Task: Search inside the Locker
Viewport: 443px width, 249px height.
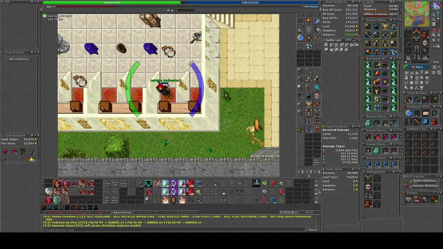Action: [x=434, y=193]
